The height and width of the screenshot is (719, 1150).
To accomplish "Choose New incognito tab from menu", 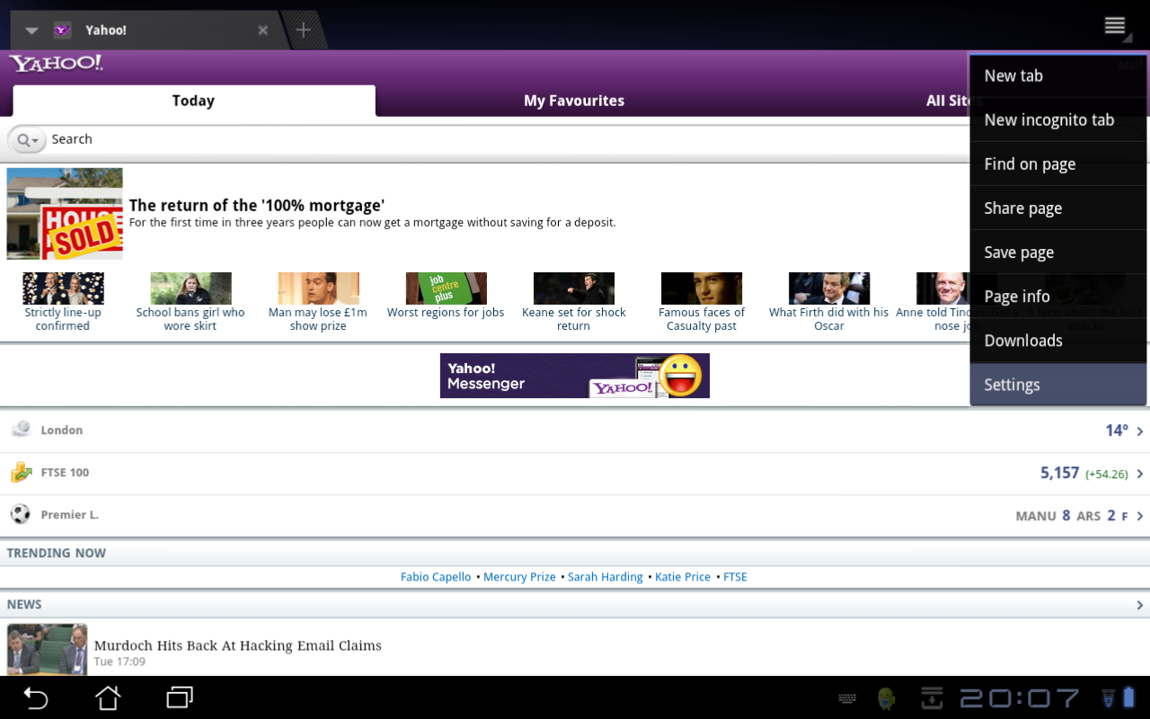I will (x=1048, y=120).
